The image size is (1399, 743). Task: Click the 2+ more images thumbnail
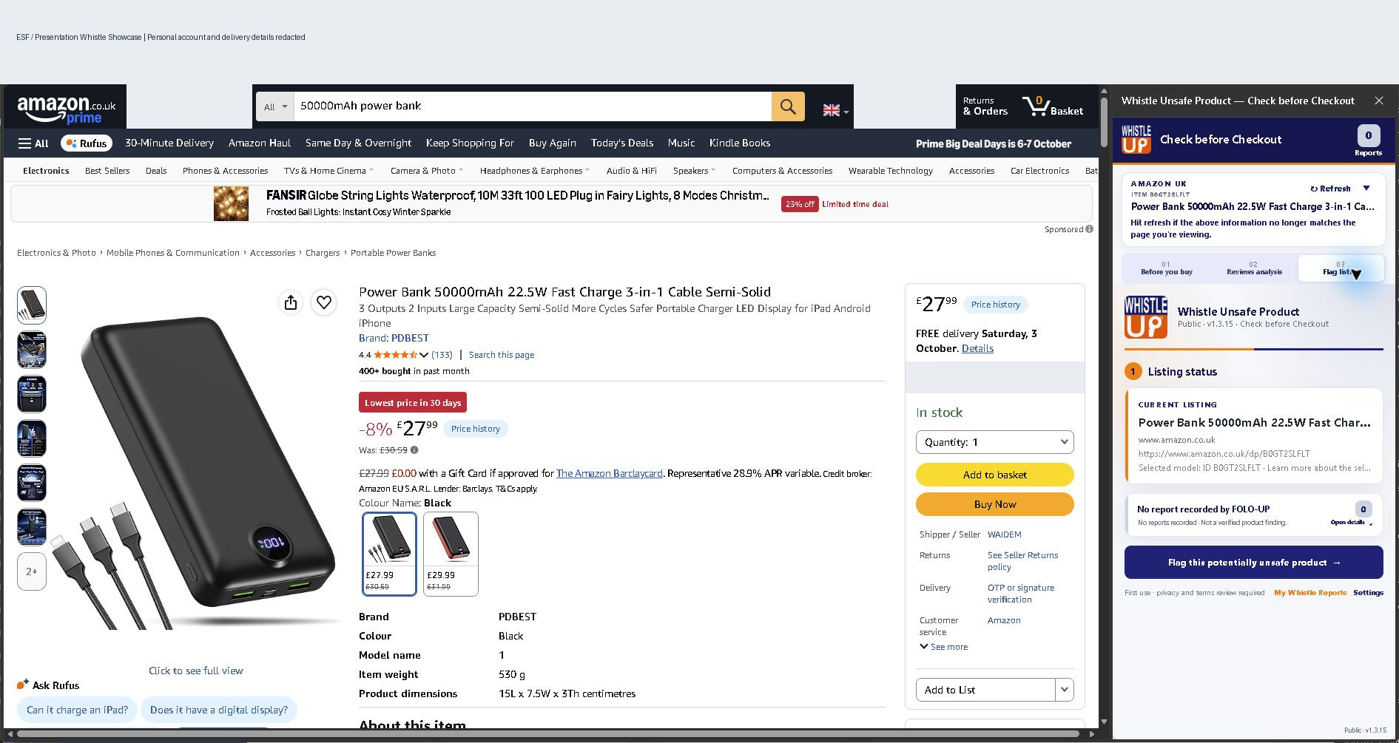[x=32, y=571]
